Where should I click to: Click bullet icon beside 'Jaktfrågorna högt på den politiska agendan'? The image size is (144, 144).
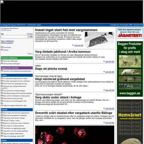pos(2,93)
